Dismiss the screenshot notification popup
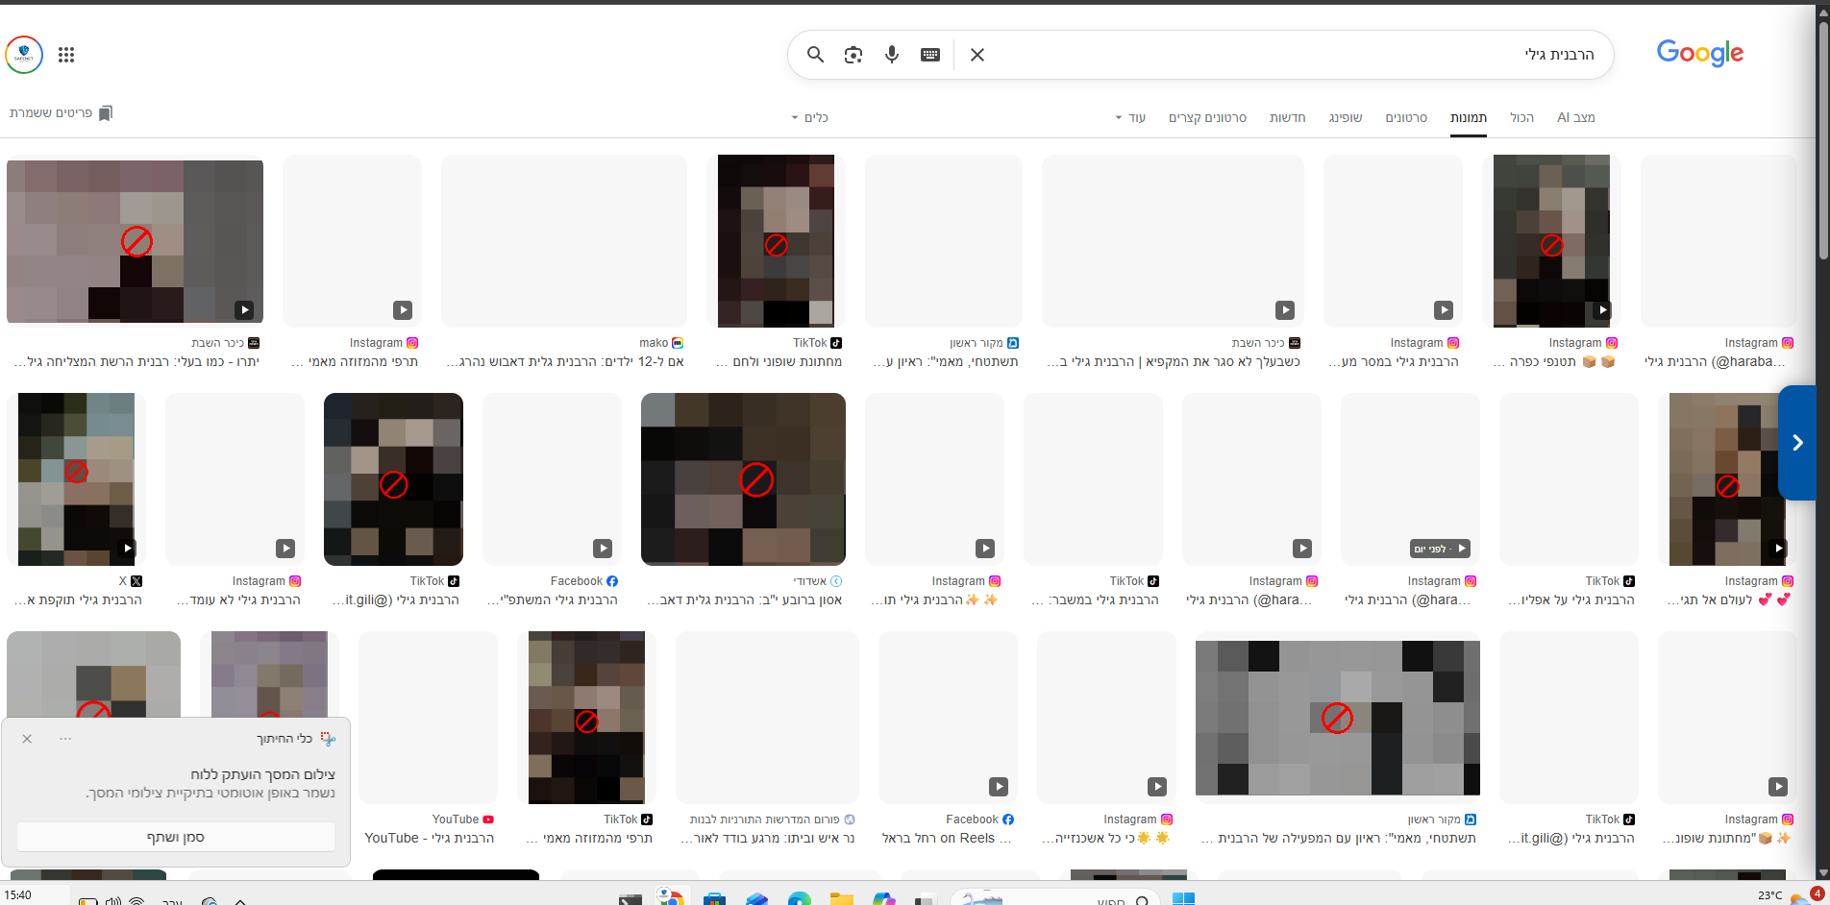The height and width of the screenshot is (905, 1830). (27, 739)
